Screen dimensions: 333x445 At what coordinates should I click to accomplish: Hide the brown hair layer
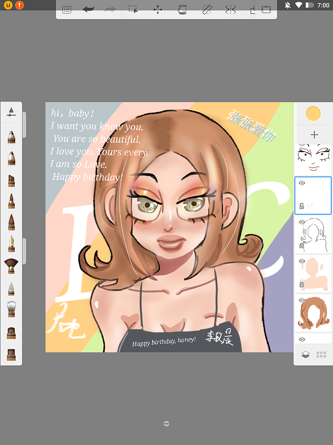(302, 300)
